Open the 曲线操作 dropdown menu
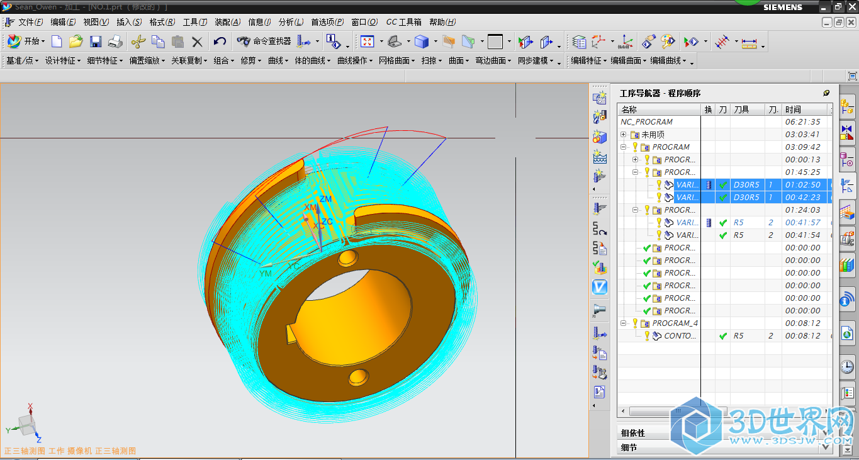Screen dimensions: 859x460 pos(355,61)
